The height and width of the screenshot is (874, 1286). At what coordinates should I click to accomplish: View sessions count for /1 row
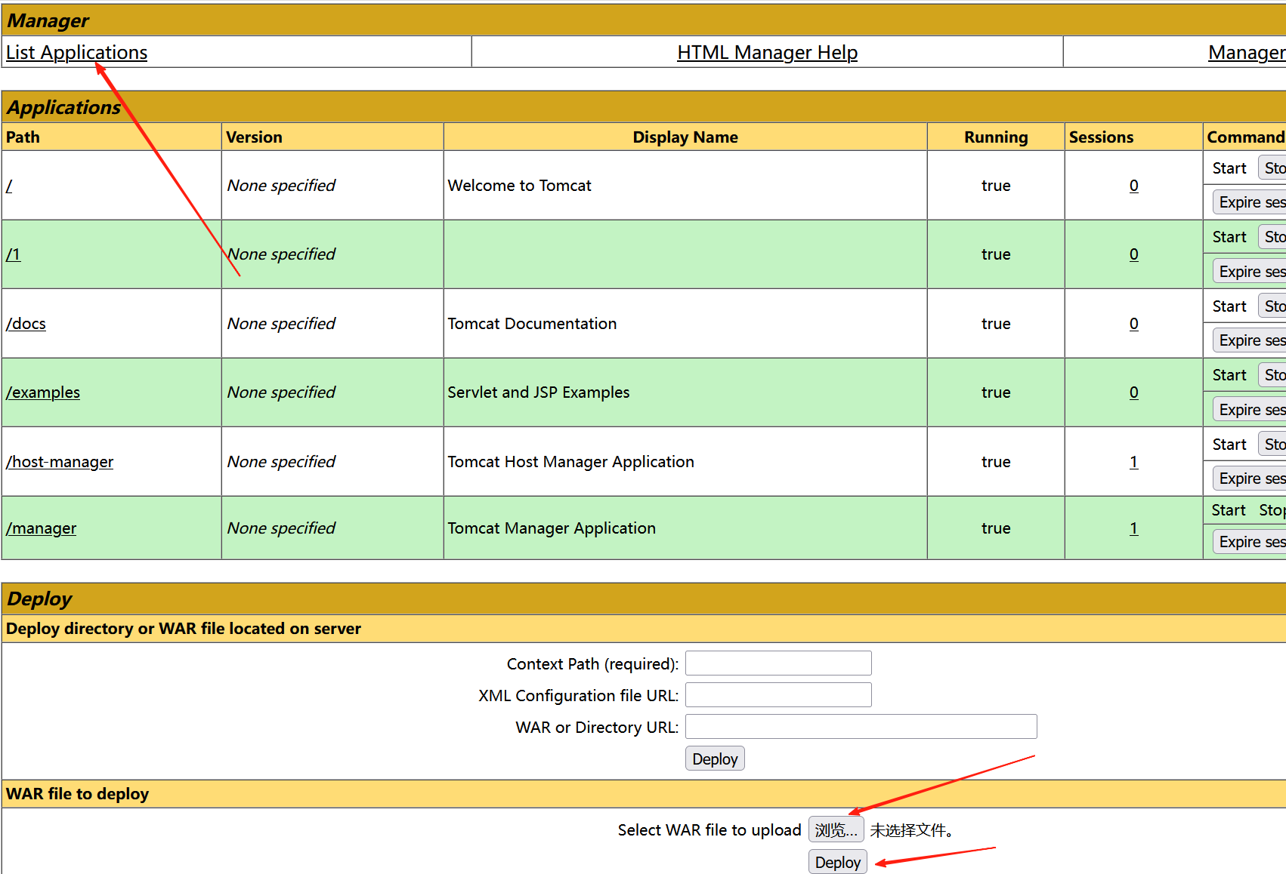click(x=1133, y=254)
